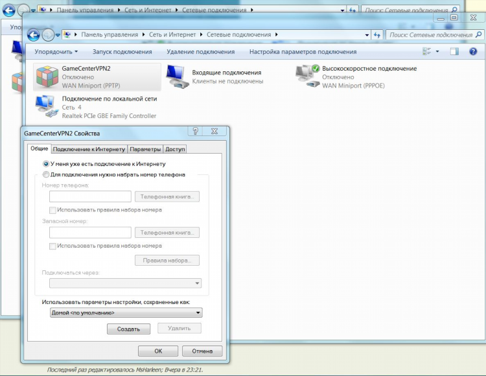The height and width of the screenshot is (376, 486).
Task: Switch to the Общие tab
Action: click(39, 148)
